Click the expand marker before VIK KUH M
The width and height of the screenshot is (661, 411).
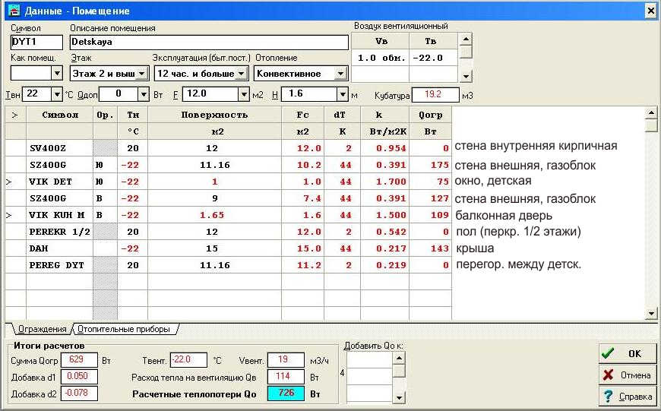pyautogui.click(x=9, y=215)
